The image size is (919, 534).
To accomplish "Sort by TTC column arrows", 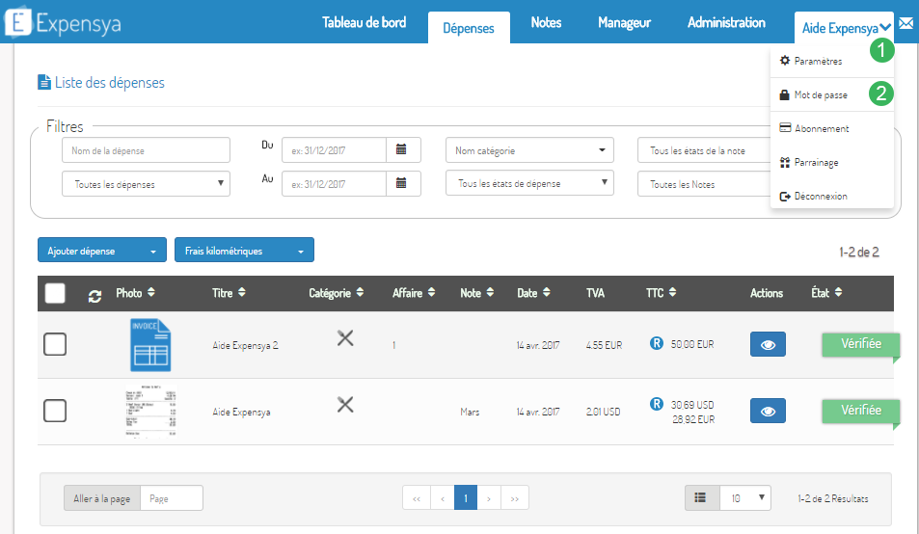I will tap(672, 292).
